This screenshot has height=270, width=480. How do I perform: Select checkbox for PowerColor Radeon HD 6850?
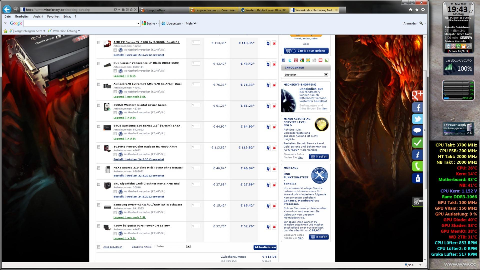pos(99,147)
